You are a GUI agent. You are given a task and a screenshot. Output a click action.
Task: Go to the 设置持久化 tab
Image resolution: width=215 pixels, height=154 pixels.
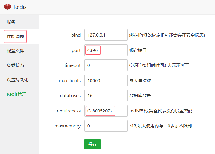[17, 80]
